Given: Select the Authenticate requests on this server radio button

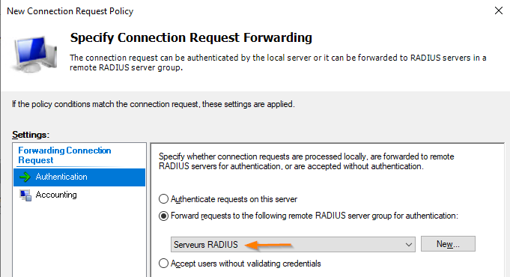Looking at the screenshot, I should click(163, 199).
